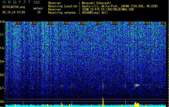Click the 0.9 kHz axis label

2,62
